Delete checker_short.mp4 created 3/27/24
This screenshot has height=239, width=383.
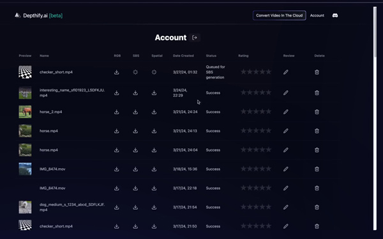pyautogui.click(x=317, y=72)
